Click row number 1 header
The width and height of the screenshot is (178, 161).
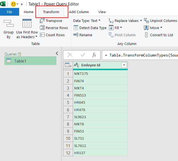tap(68, 74)
